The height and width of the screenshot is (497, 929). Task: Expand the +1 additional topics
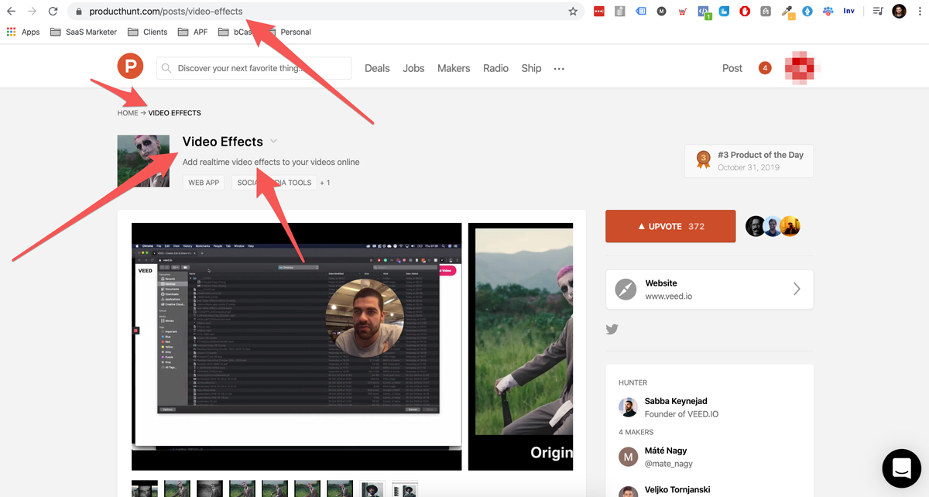coord(325,183)
